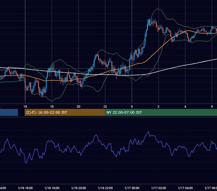
Task: Click the oscillator low near 1/16 16:00
Action: pyautogui.click(x=26, y=163)
